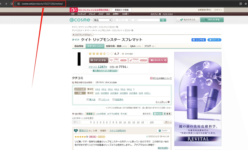Click the フォロー follow button
248x150 pixels.
coord(163,131)
